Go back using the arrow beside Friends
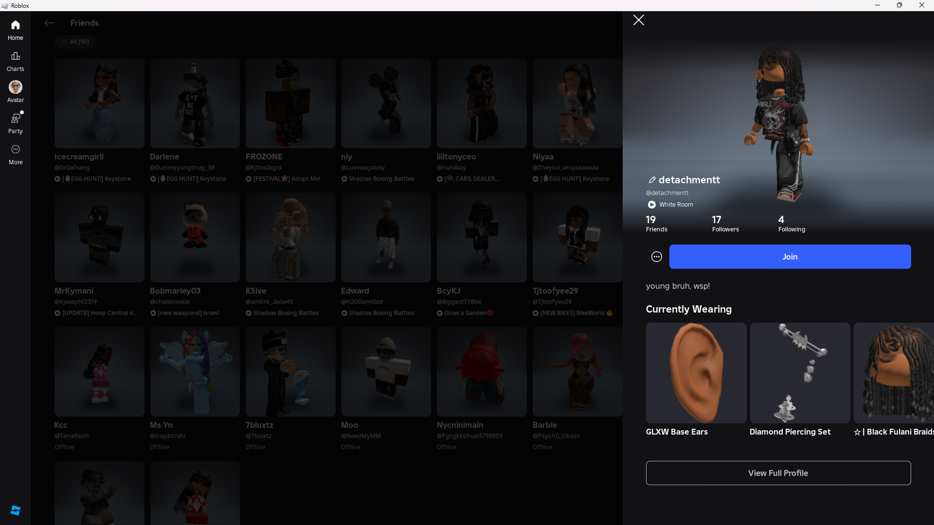The width and height of the screenshot is (934, 525). (49, 23)
